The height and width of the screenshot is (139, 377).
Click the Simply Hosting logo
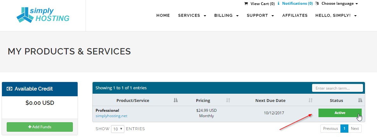point(43,15)
